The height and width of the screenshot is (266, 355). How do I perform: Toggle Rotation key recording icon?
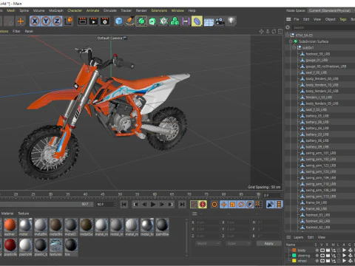tap(241, 204)
